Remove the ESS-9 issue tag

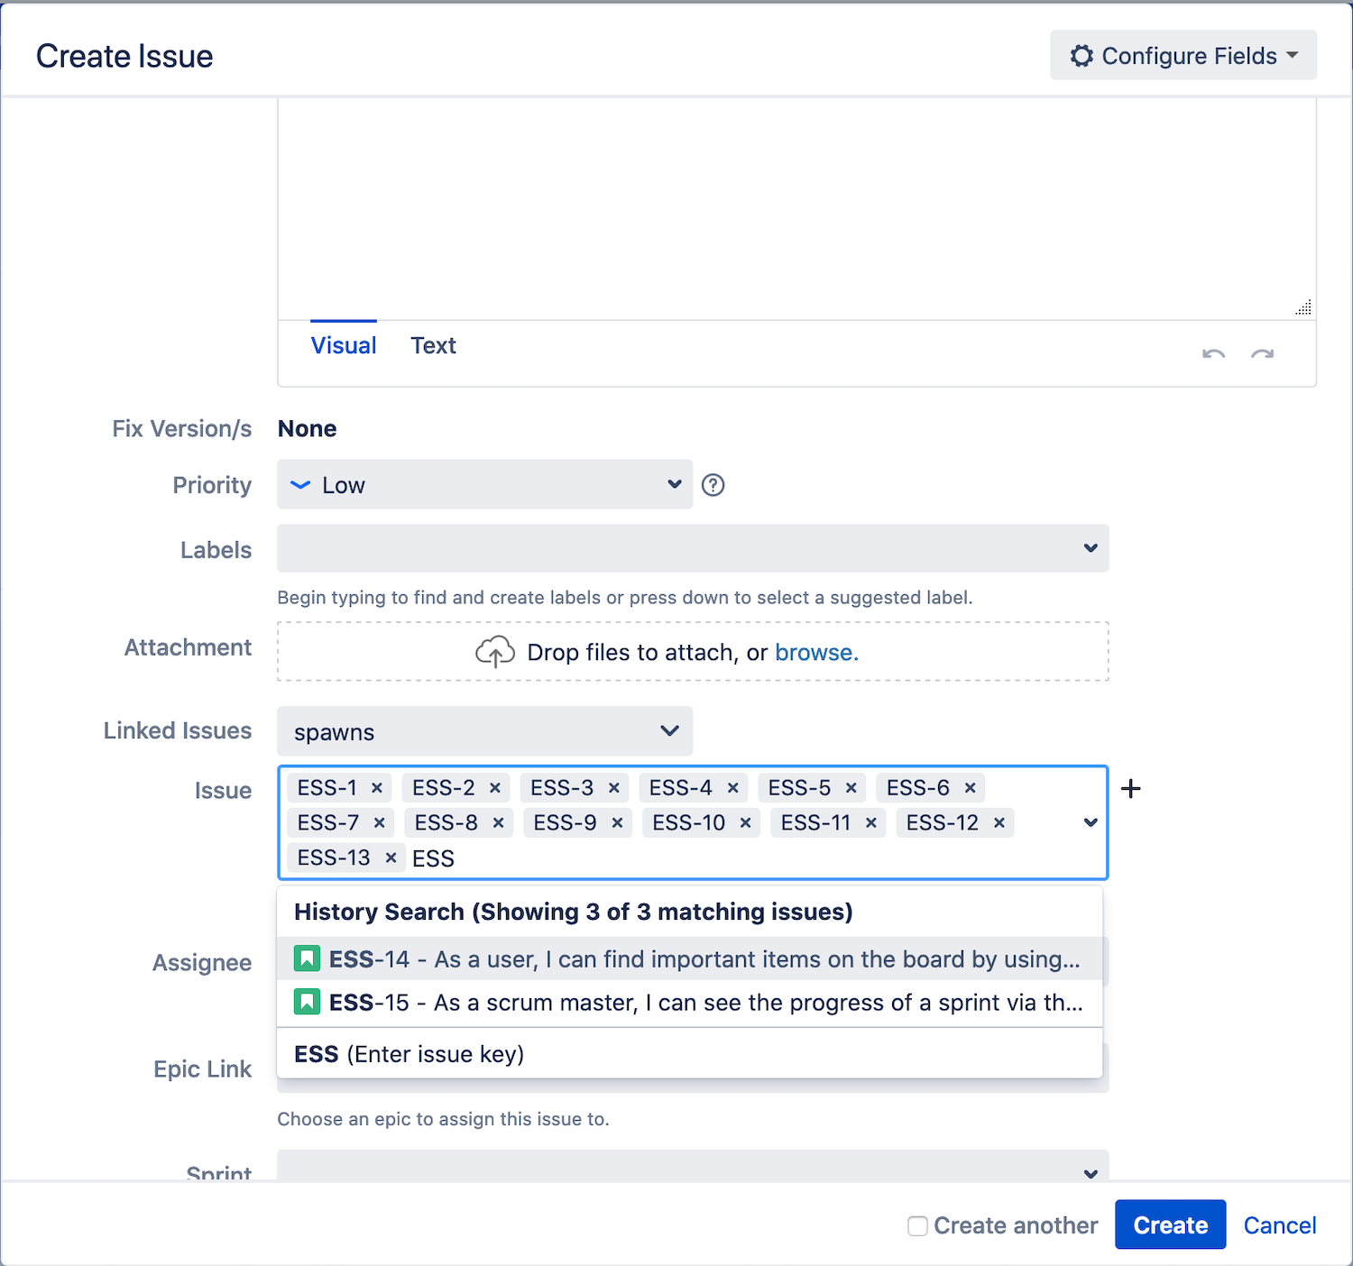tap(618, 823)
